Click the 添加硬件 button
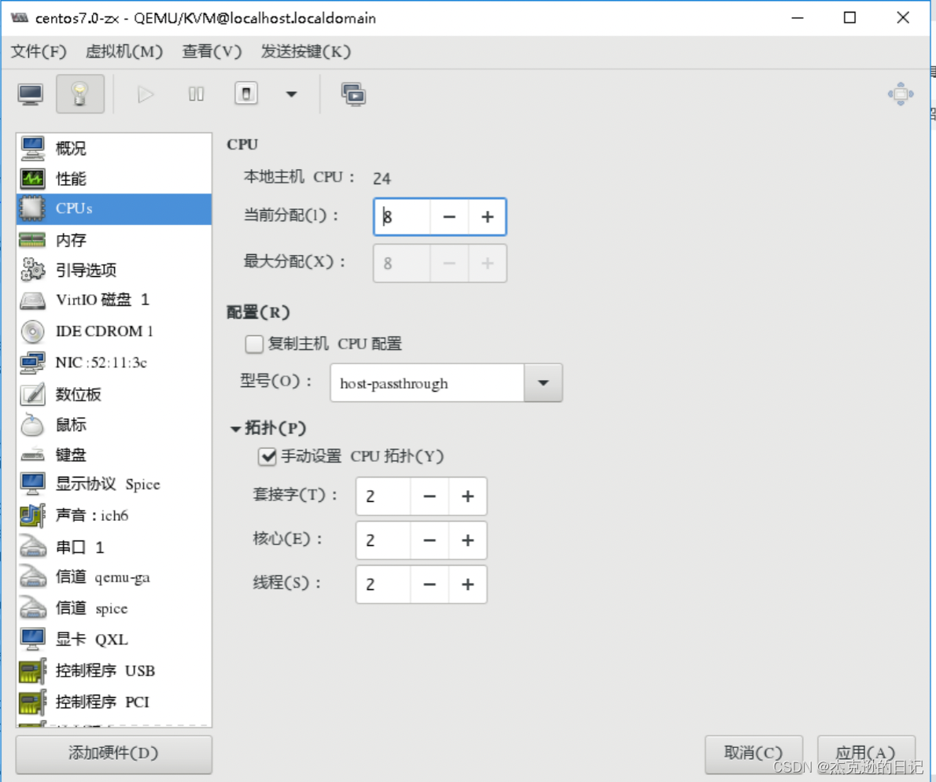This screenshot has width=936, height=782. pos(113,754)
